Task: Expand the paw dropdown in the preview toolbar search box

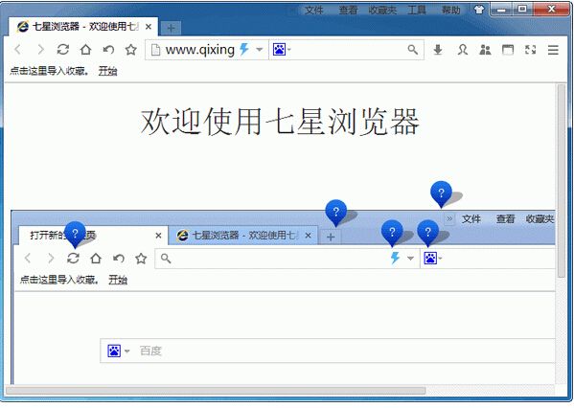Action: click(x=441, y=259)
